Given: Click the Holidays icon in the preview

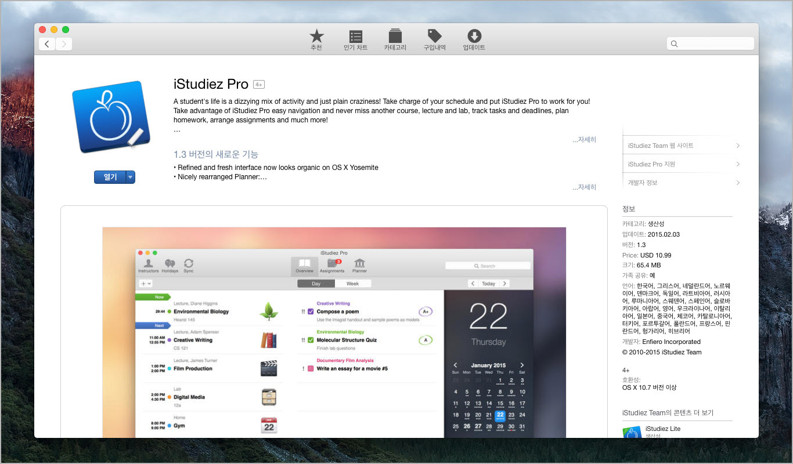Looking at the screenshot, I should (170, 266).
